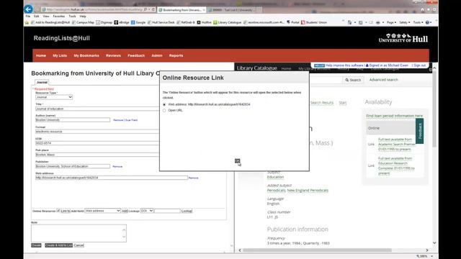Open the Hull Service Desk bookmark
This screenshot has height=259, width=461.
click(161, 22)
